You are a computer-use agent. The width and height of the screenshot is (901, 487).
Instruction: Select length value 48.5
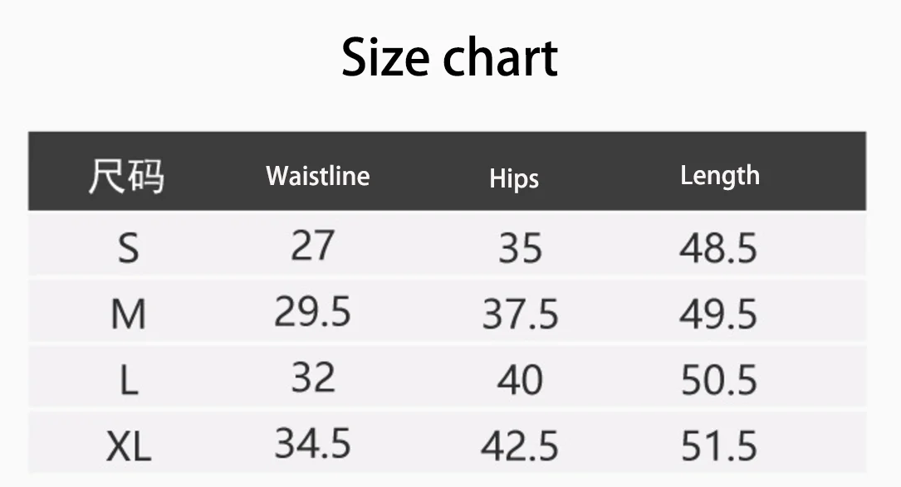point(718,248)
